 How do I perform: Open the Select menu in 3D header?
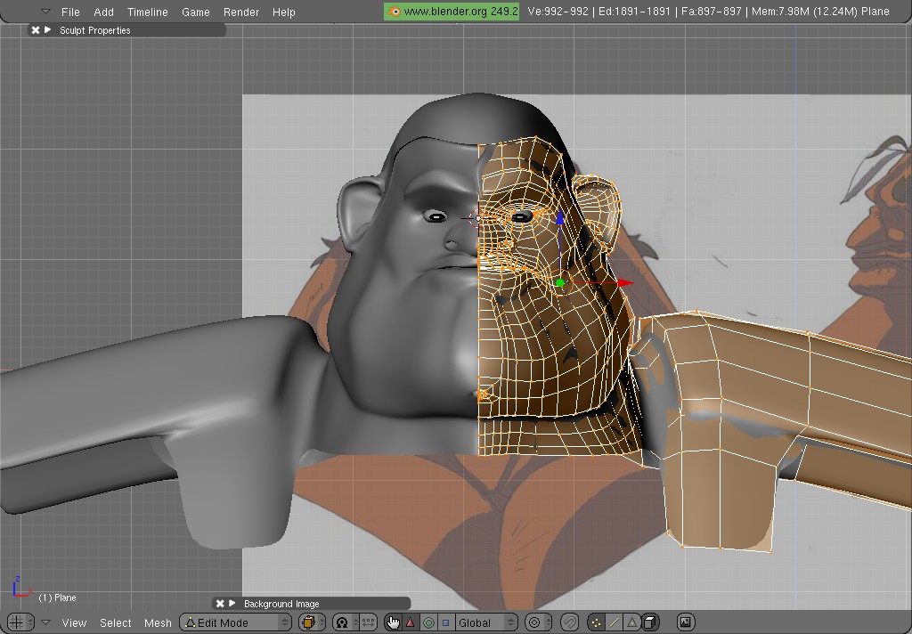pos(115,623)
